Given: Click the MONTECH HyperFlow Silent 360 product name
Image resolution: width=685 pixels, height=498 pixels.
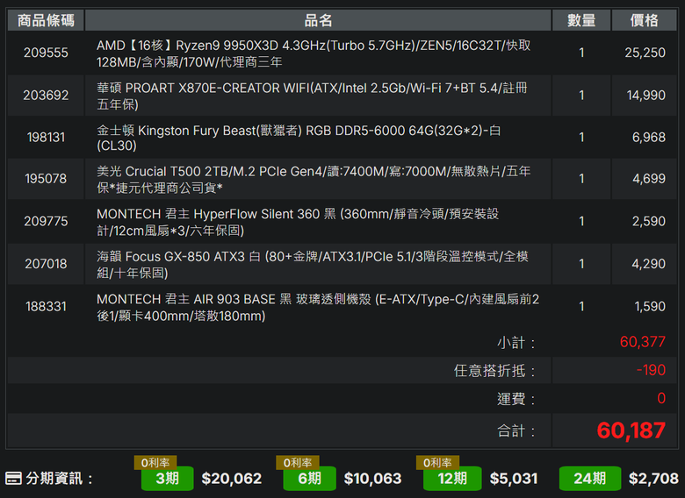Looking at the screenshot, I should 298,222.
